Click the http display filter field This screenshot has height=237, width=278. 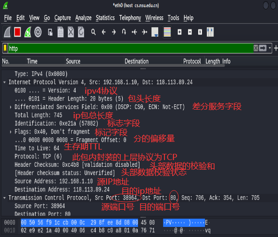130,48
